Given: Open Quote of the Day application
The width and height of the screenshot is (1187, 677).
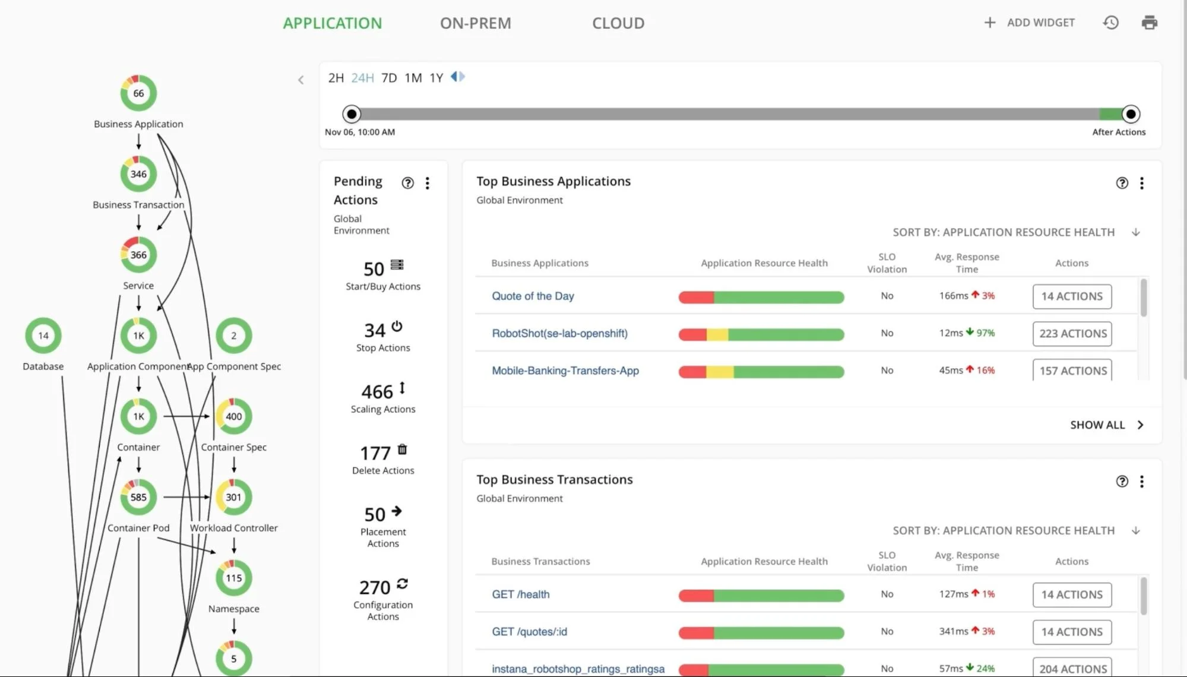Looking at the screenshot, I should [x=533, y=296].
